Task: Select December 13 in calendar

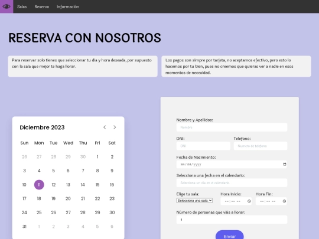Action: click(68, 185)
